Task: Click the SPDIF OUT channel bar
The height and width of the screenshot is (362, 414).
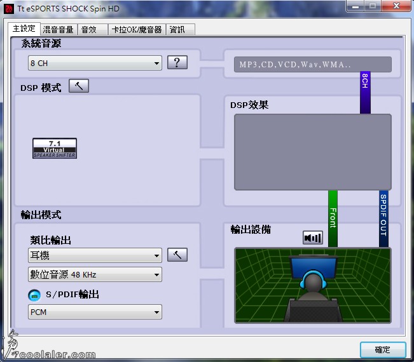Action: [x=383, y=218]
